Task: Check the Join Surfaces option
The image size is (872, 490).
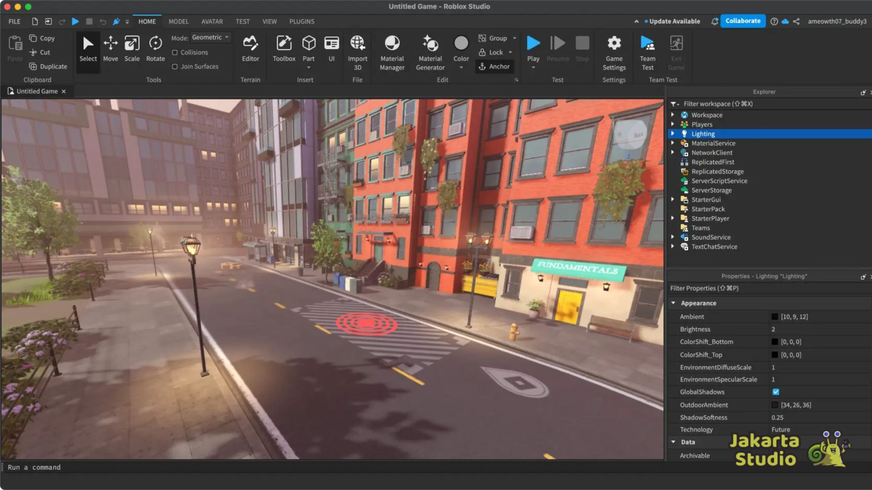Action: (175, 66)
